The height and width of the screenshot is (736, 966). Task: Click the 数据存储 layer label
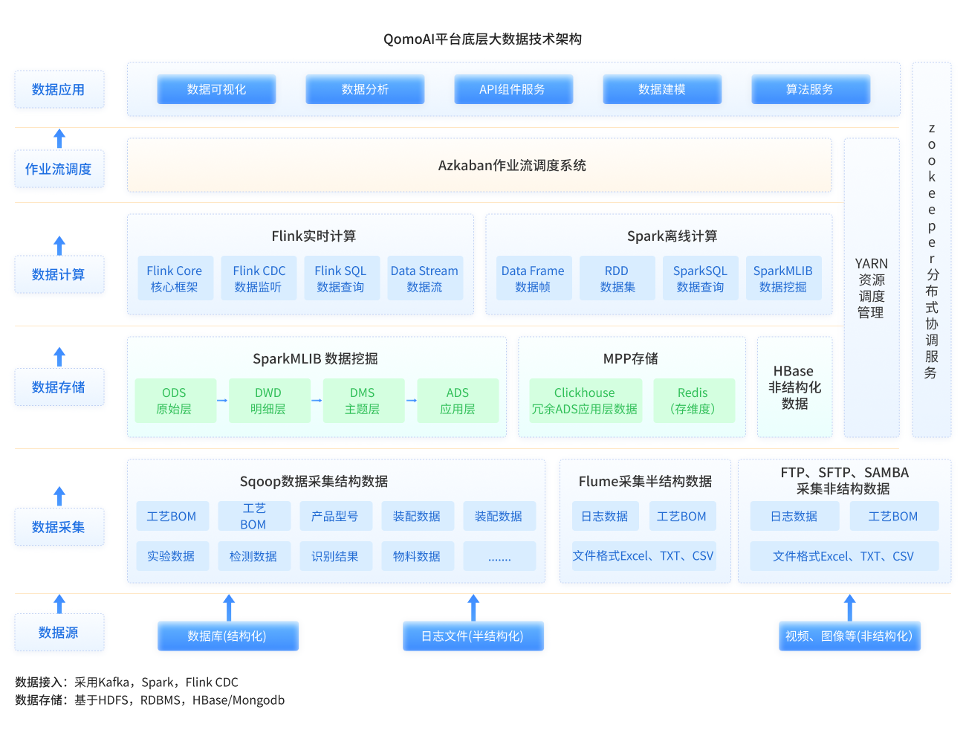pos(59,387)
